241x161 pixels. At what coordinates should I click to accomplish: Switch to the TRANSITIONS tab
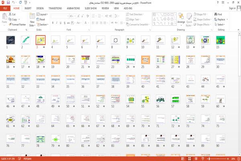pyautogui.click(x=55, y=8)
